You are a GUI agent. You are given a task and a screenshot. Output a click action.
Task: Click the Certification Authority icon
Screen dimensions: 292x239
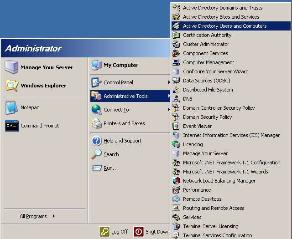tap(176, 35)
